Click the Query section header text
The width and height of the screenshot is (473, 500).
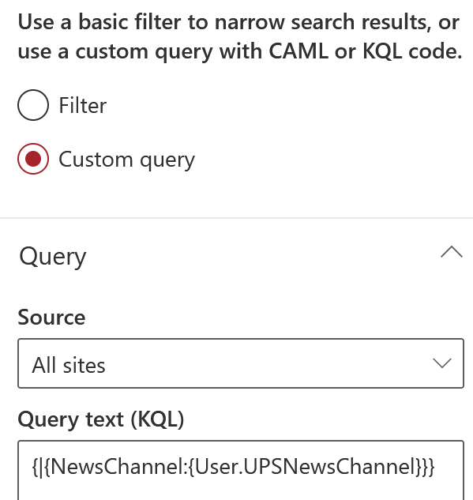[53, 257]
